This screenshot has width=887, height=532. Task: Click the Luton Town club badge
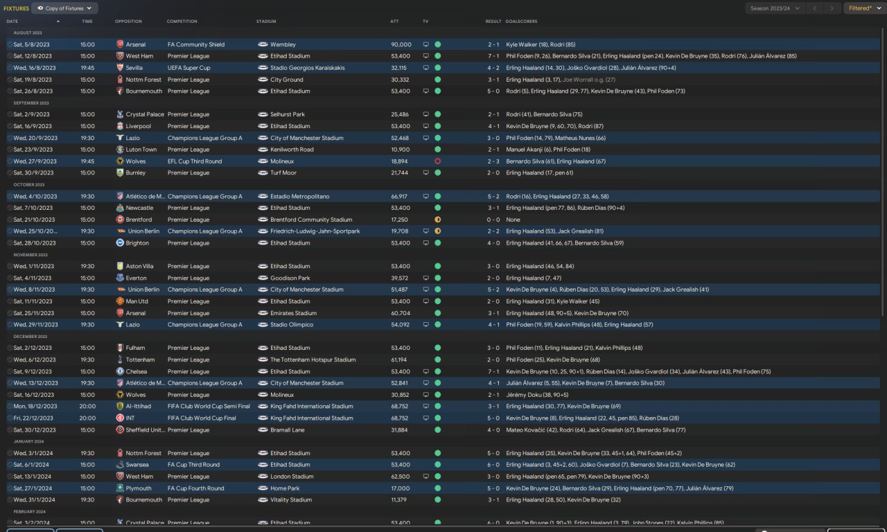pos(121,150)
